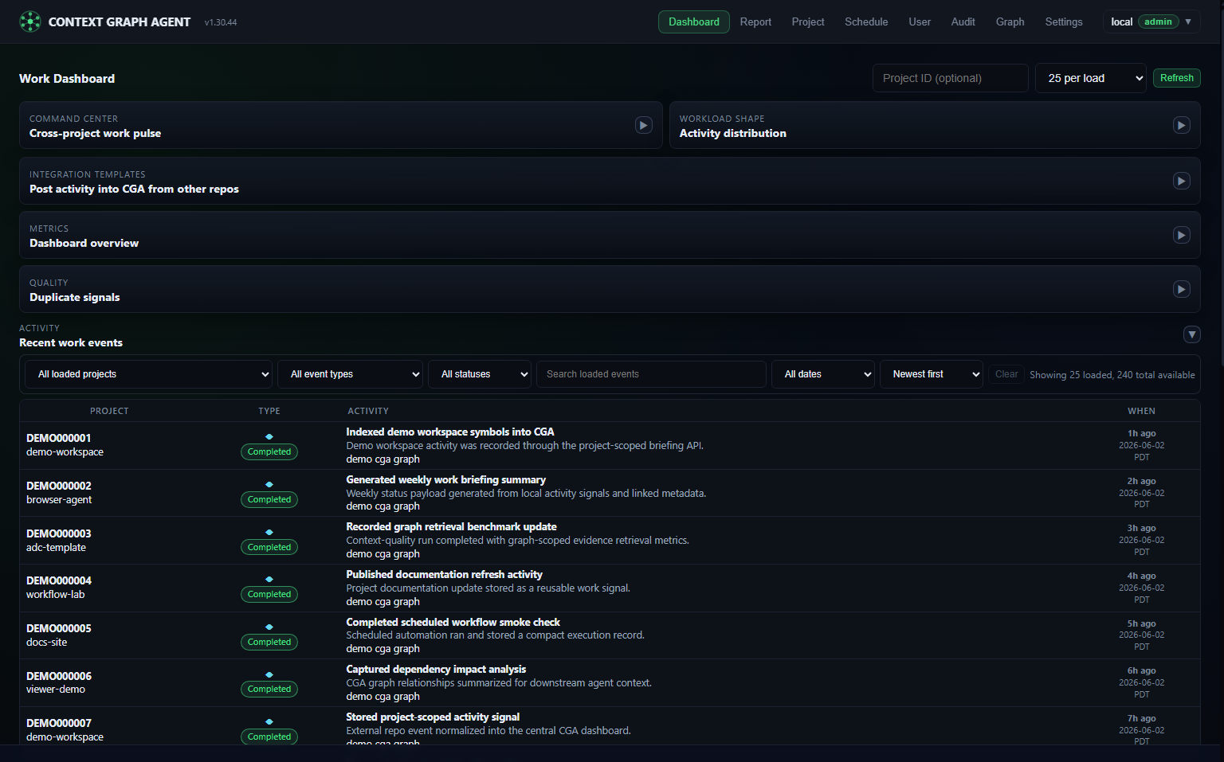Viewport: 1224px width, 762px height.
Task: Click the Completed badge for adc-template
Action: 269,547
